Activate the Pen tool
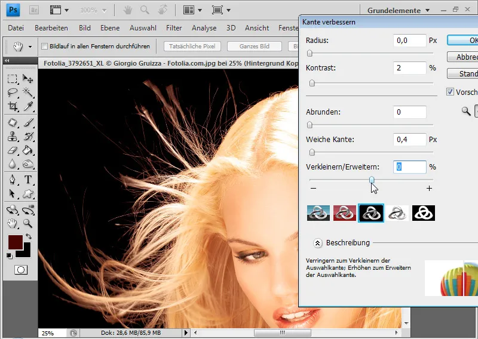 pos(12,179)
